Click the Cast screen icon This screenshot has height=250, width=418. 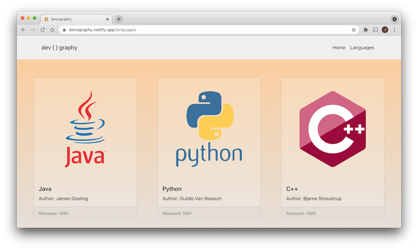(x=375, y=30)
